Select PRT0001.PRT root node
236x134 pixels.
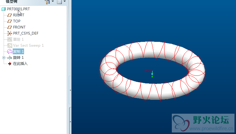18,9
